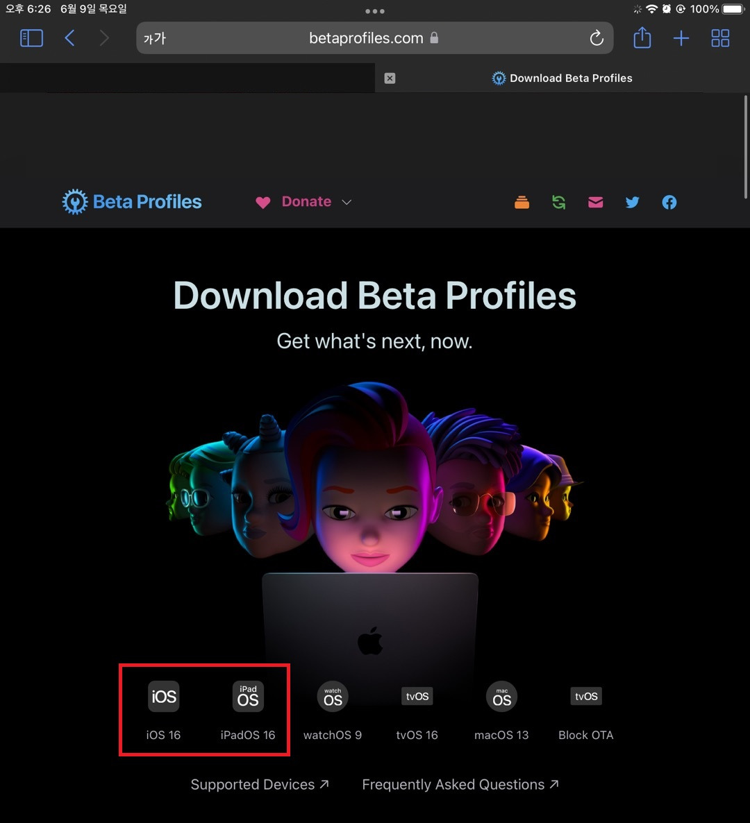Tap the 오후 6:26 clock
Screen dimensions: 750x823
coord(28,9)
